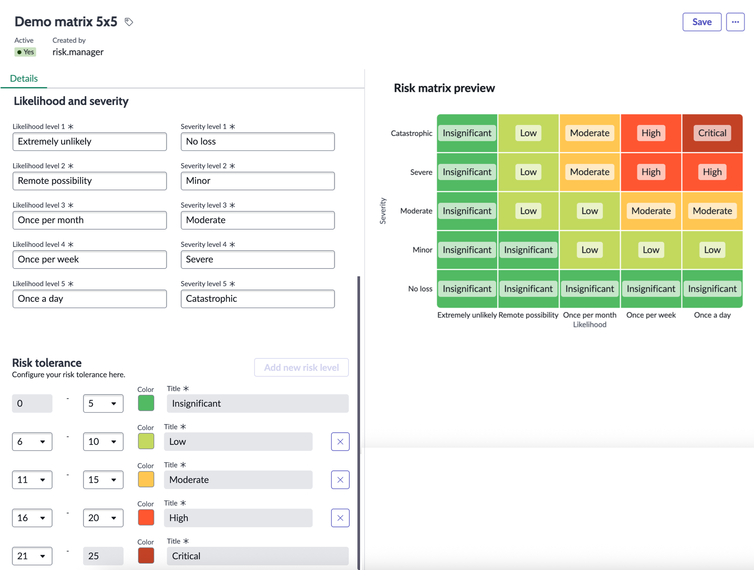This screenshot has width=754, height=570.
Task: Click the Insignificant title field in Risk tolerance
Action: [x=258, y=403]
